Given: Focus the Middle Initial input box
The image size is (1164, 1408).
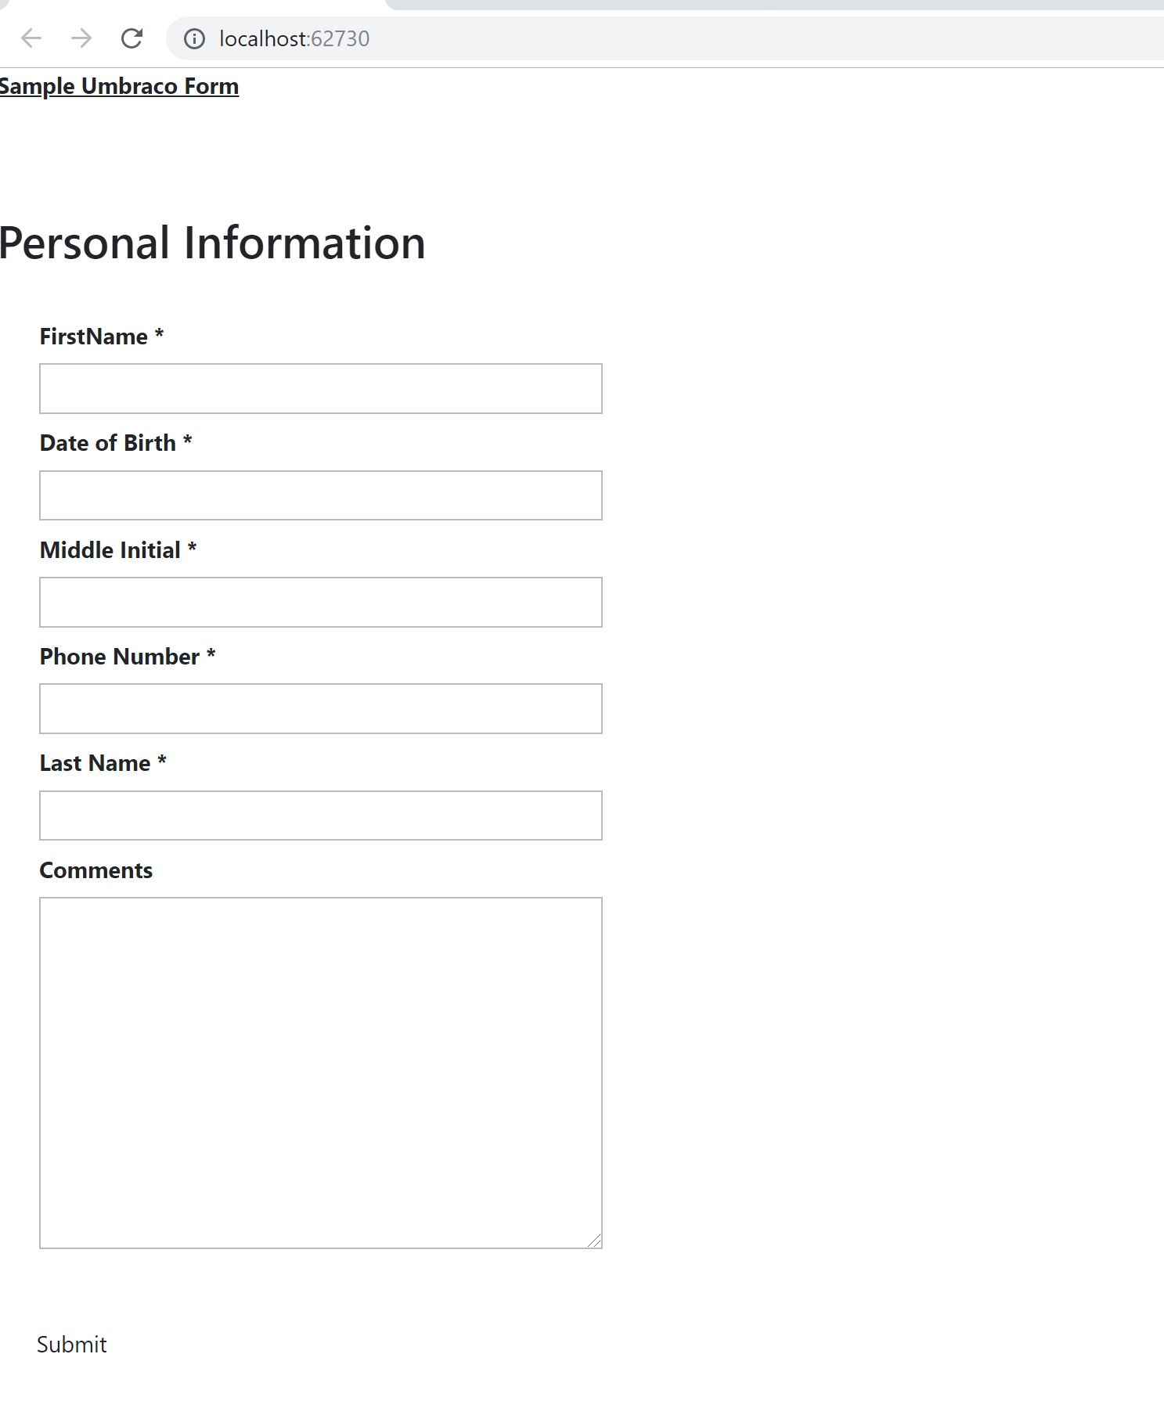Looking at the screenshot, I should point(321,602).
